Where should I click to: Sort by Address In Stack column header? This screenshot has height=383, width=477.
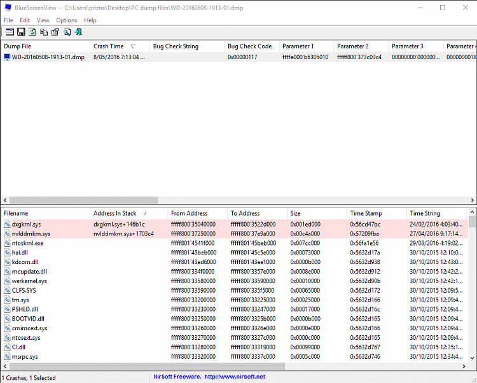[128, 213]
